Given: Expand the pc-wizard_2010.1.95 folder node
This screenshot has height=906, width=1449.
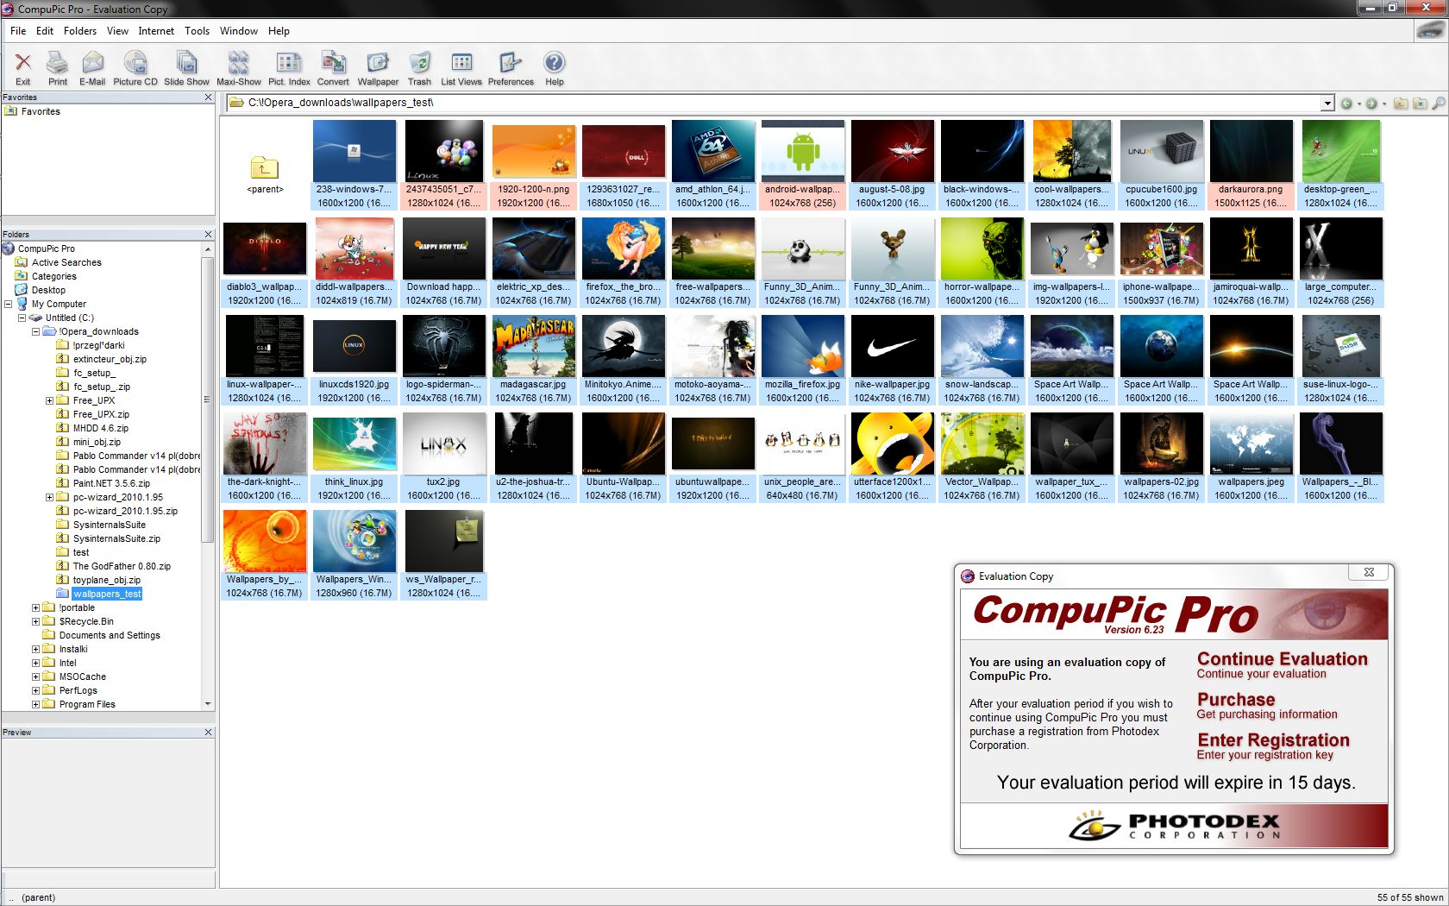Looking at the screenshot, I should [49, 497].
